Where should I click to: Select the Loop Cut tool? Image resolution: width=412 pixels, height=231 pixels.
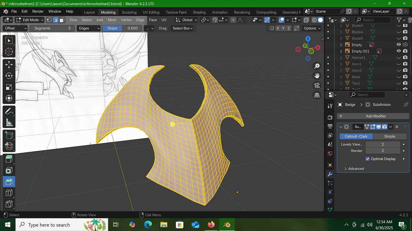[9, 193]
